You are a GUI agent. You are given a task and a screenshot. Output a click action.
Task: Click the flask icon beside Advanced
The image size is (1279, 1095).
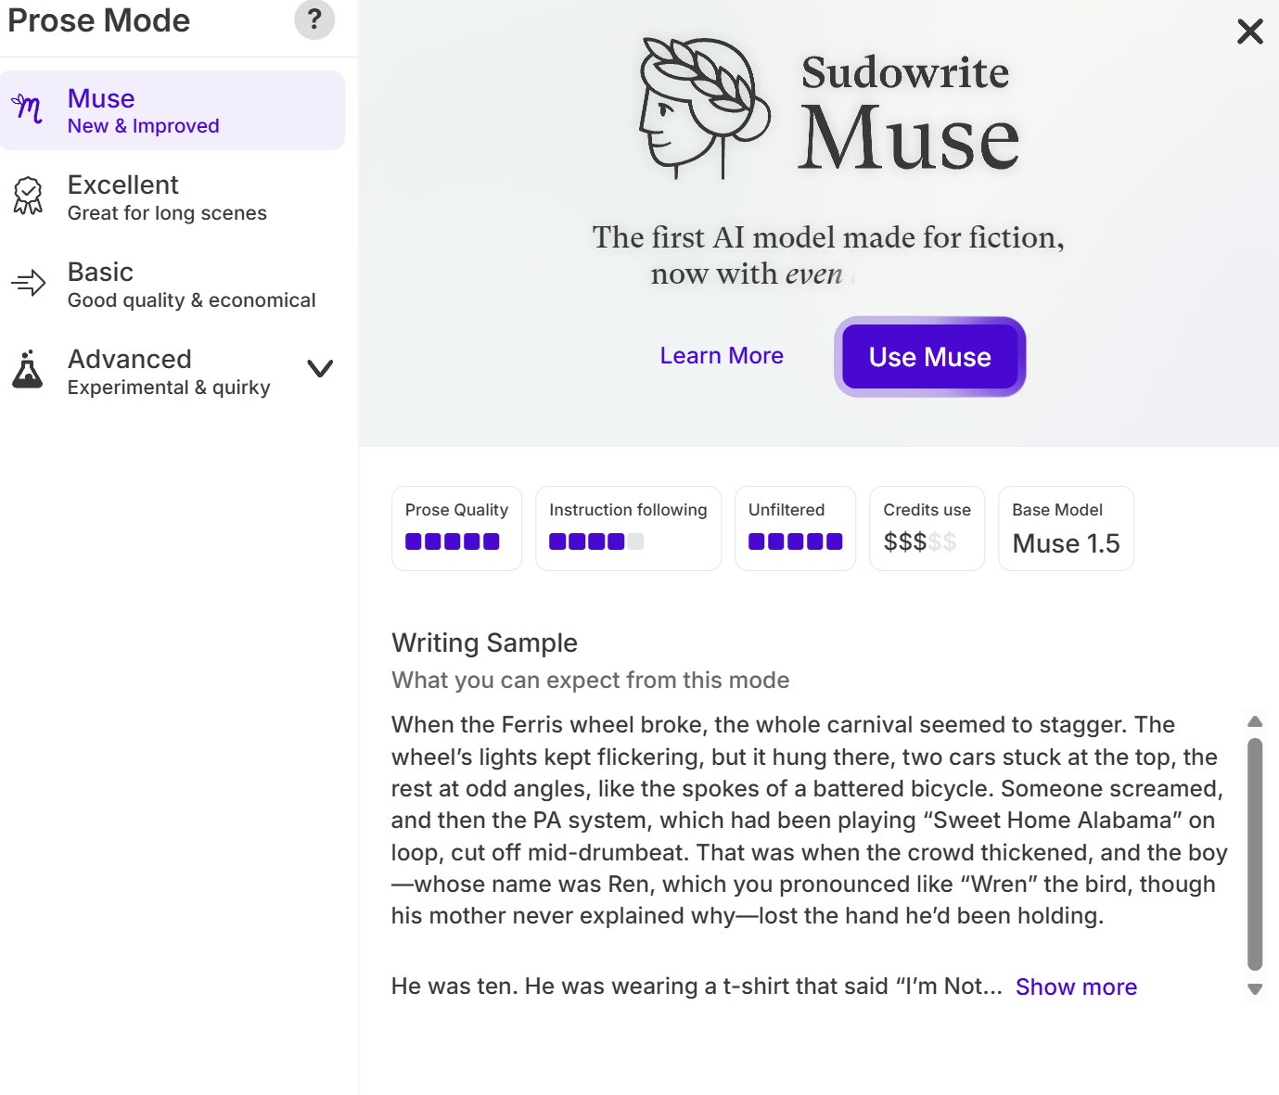[x=27, y=370]
